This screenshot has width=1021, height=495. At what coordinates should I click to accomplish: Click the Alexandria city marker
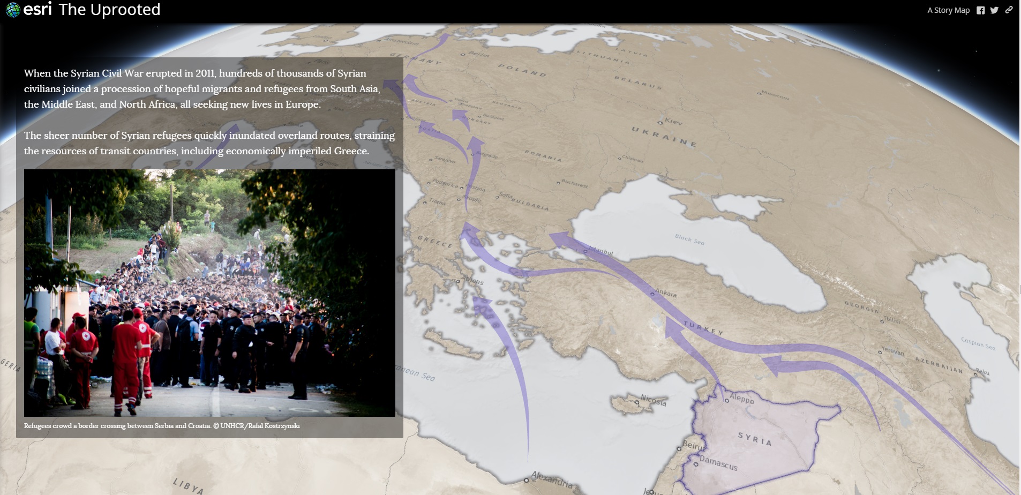tap(527, 480)
